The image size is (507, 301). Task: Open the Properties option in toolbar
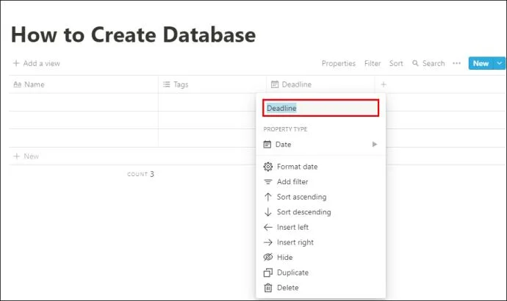[x=338, y=64]
